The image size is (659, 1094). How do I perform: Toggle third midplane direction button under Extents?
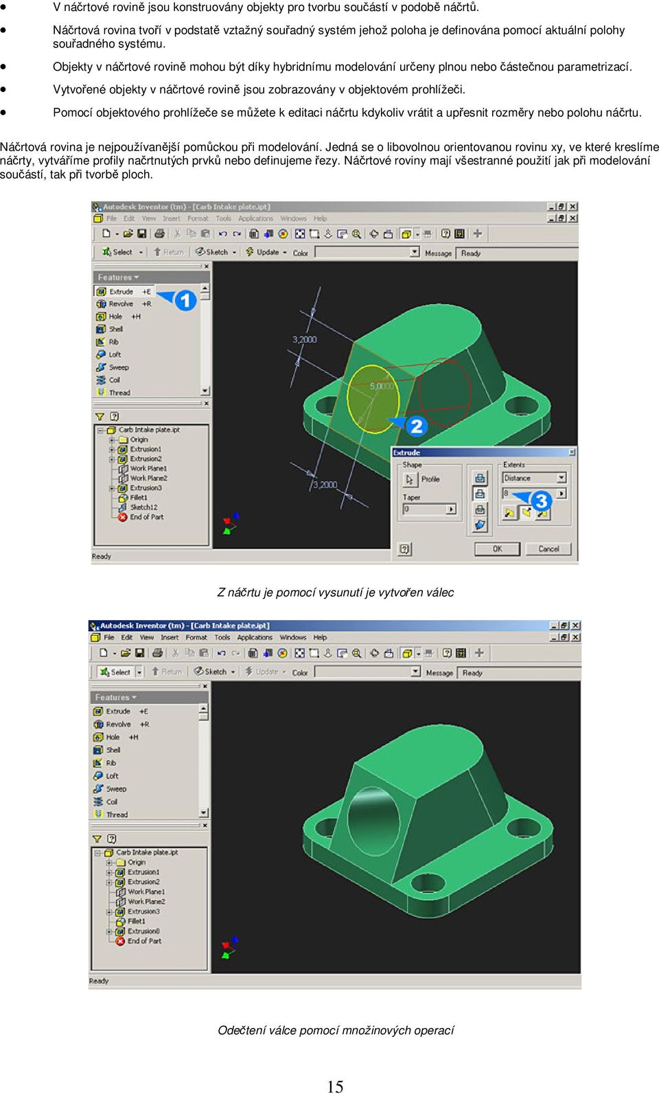[x=542, y=512]
